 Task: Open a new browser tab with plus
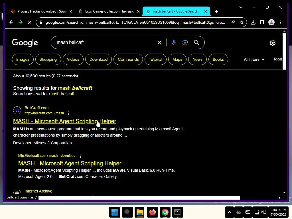216,11
